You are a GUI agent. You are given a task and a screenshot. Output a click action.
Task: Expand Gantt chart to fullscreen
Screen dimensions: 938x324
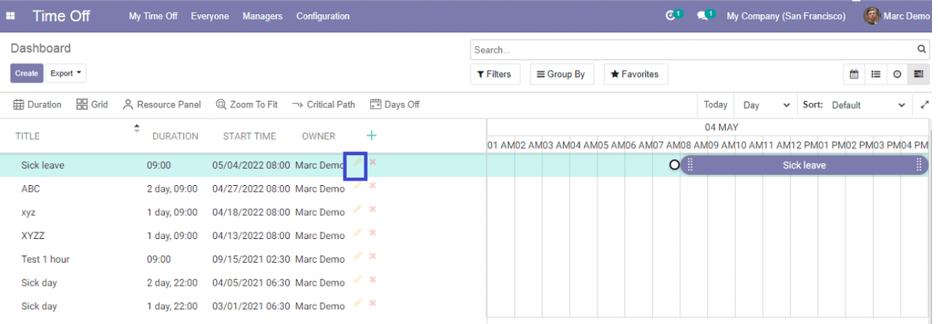(925, 105)
